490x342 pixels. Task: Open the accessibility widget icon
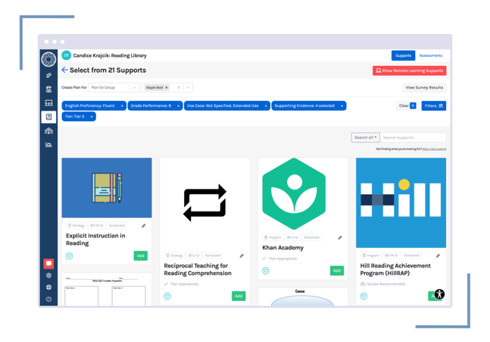(439, 293)
